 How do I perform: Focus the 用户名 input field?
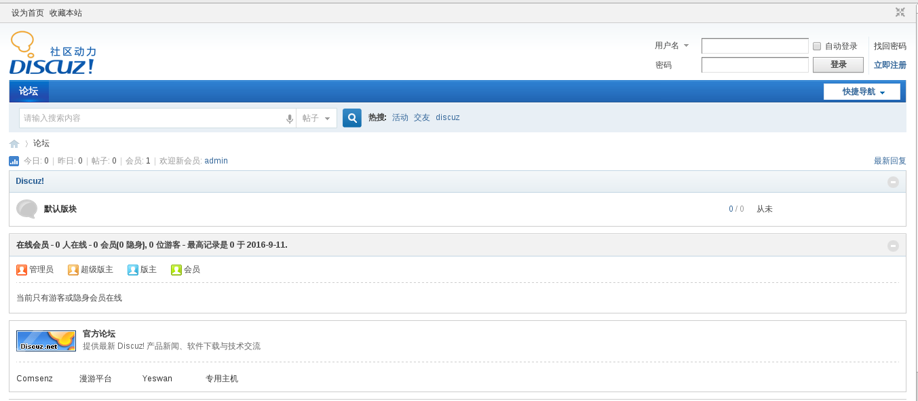755,46
